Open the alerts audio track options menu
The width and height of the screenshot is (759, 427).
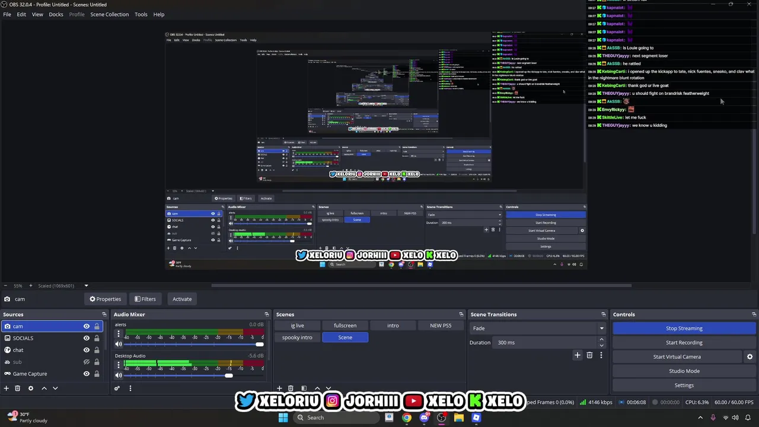[x=119, y=334]
